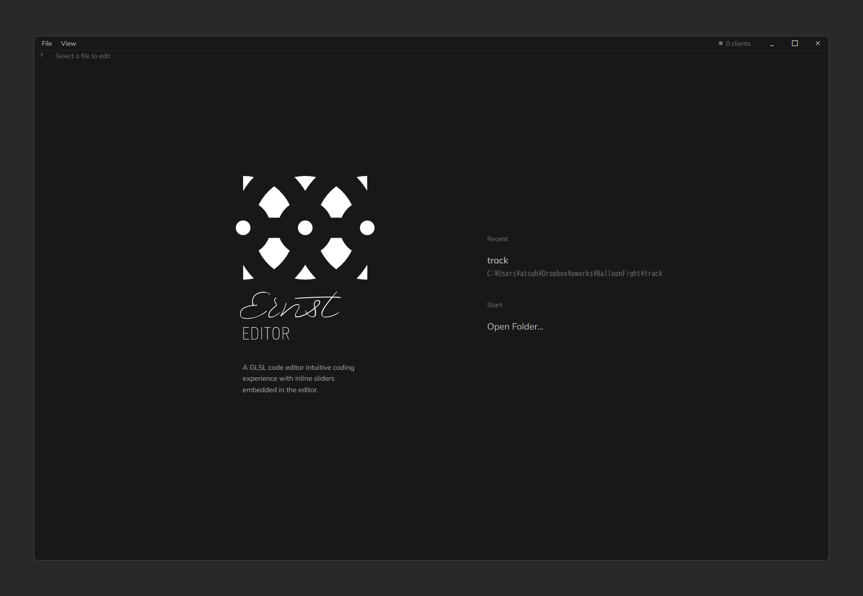
Task: Click the 0 clients status indicator
Action: point(734,44)
